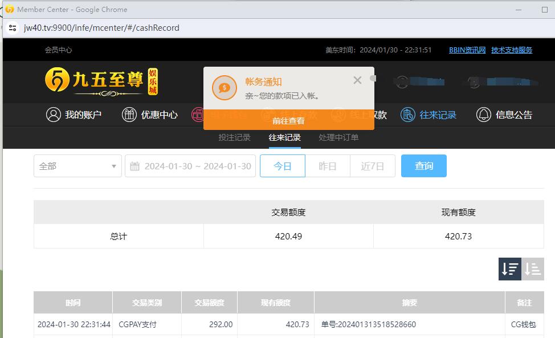Switch to 投注记录 tab
Viewport: 555px width, 338px height.
click(x=234, y=137)
